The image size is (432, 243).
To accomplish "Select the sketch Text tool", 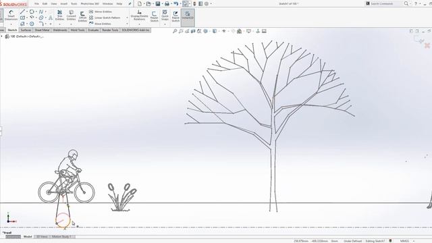I will pos(51,18).
